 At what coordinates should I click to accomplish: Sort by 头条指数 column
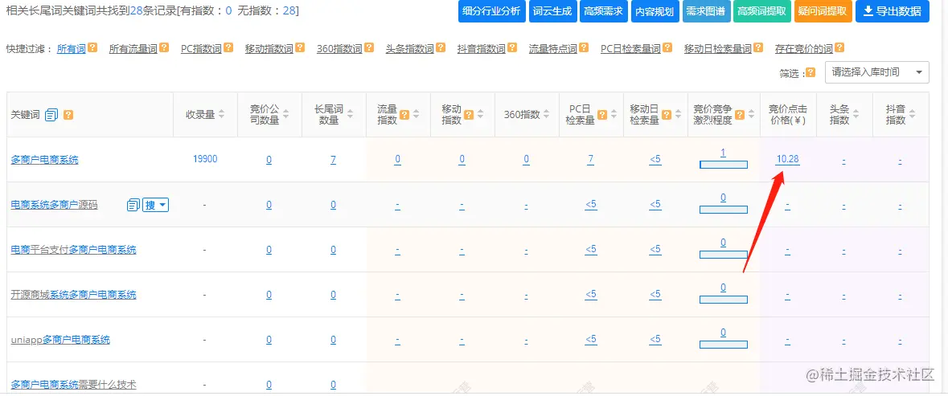(856, 115)
